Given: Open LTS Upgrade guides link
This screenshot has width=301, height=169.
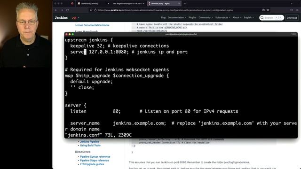Looking at the screenshot, I should (x=92, y=164).
